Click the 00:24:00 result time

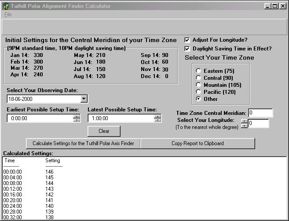click(x=12, y=206)
